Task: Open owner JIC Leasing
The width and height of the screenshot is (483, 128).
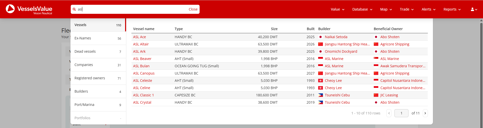Action: [389, 95]
